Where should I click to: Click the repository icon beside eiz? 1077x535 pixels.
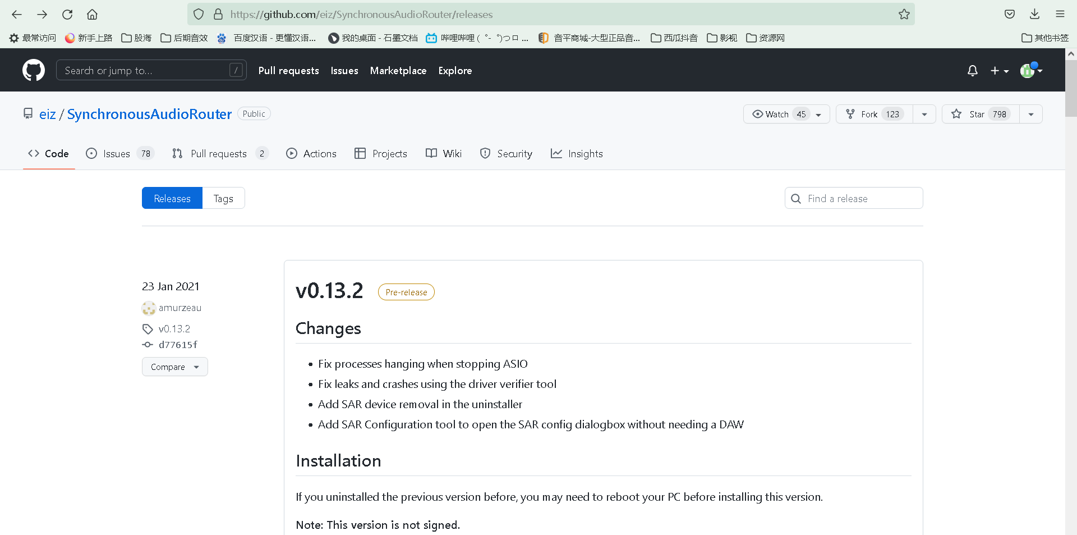[28, 113]
